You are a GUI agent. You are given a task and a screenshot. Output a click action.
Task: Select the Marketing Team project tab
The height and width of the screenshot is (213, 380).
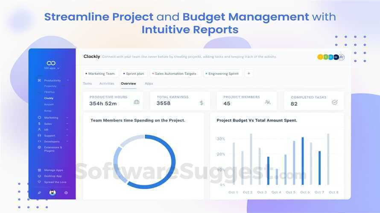click(100, 74)
